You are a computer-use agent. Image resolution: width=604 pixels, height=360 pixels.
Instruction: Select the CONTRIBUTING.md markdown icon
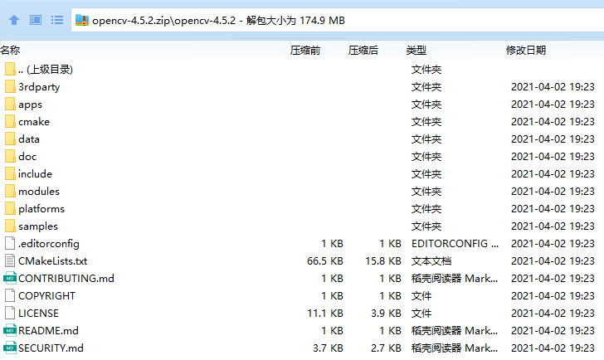[10, 278]
